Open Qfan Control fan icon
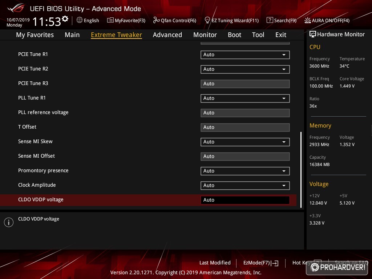372x279 pixels. (156, 20)
